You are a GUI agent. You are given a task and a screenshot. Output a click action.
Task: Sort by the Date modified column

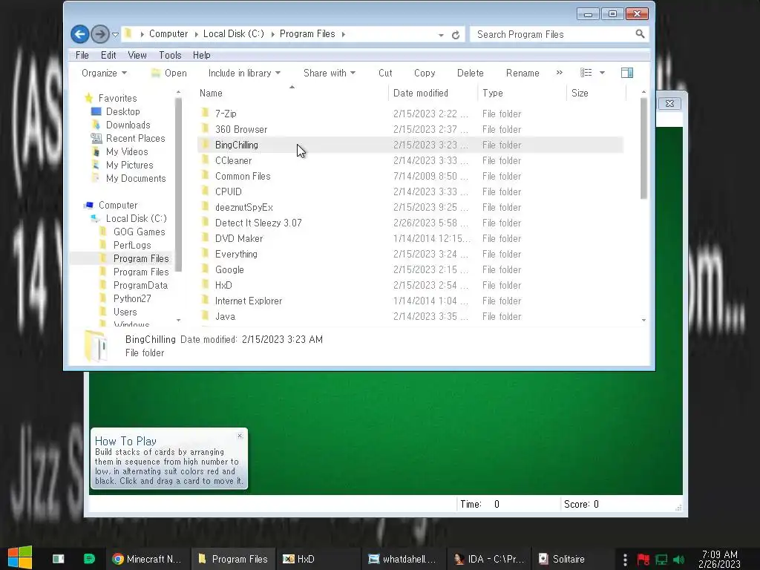(x=433, y=93)
